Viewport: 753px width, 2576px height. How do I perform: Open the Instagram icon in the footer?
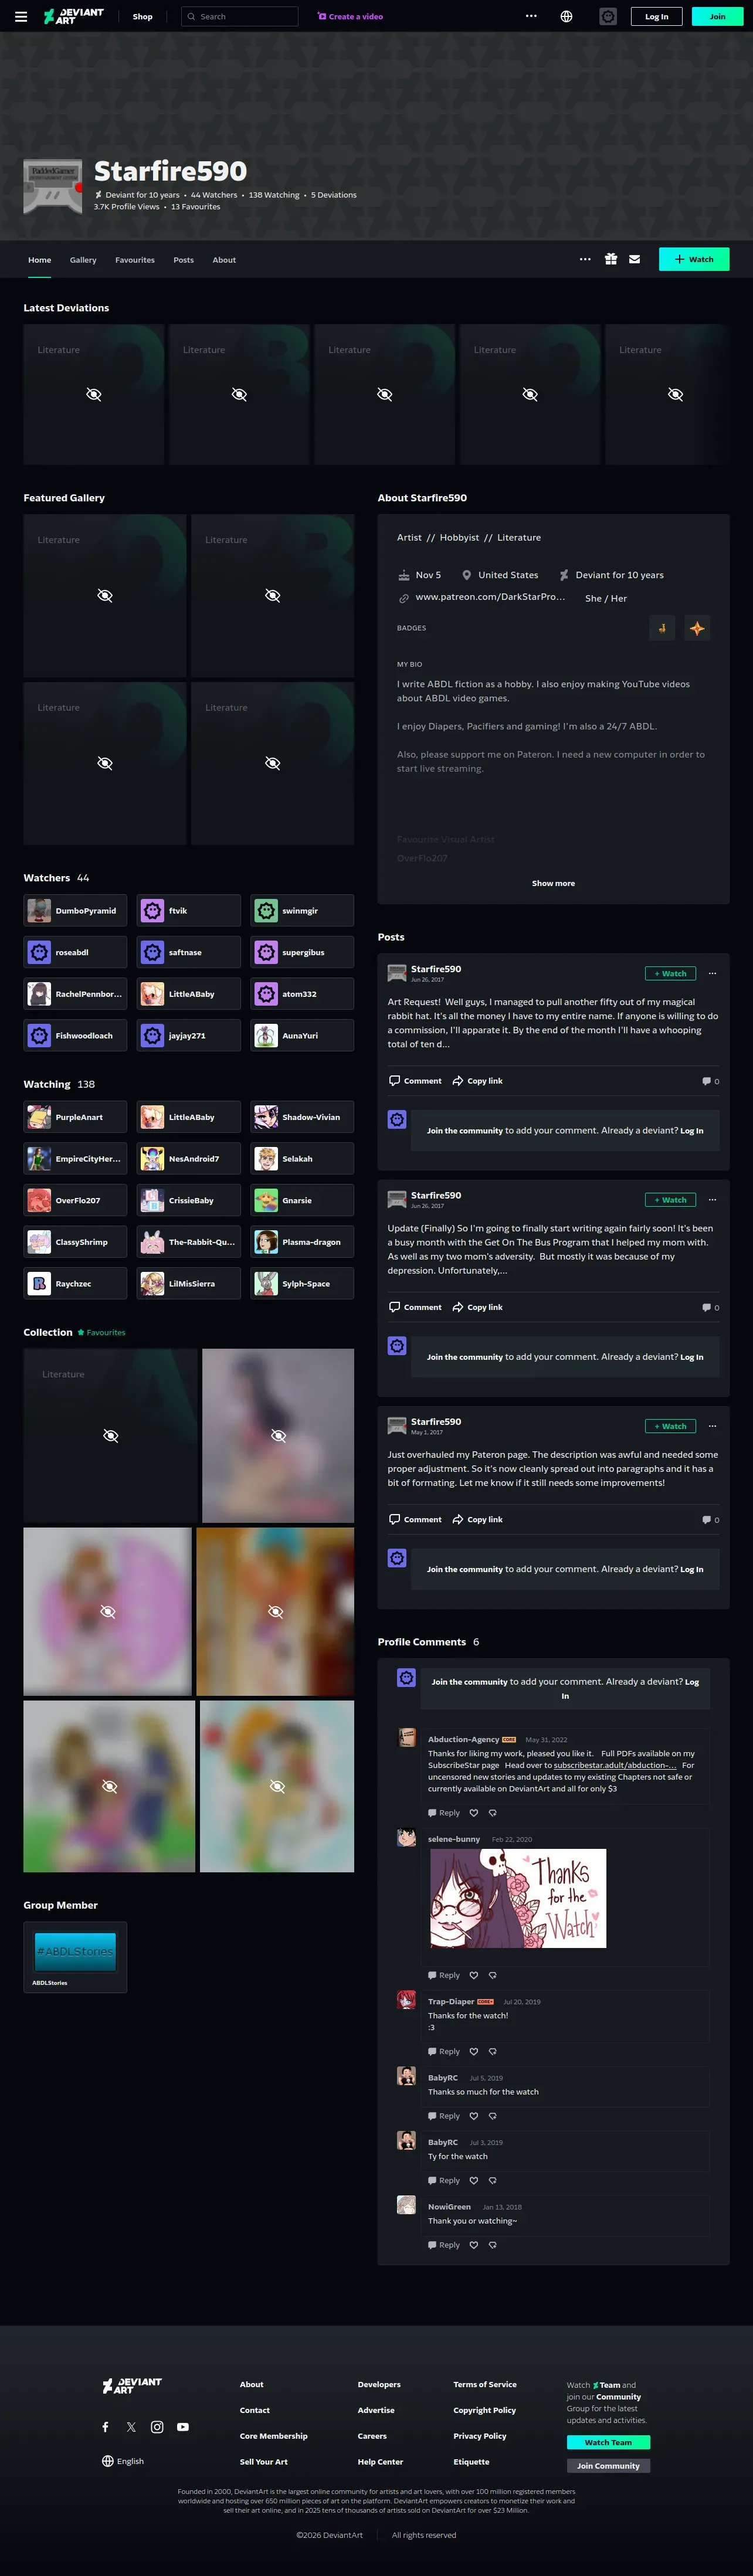point(157,2427)
